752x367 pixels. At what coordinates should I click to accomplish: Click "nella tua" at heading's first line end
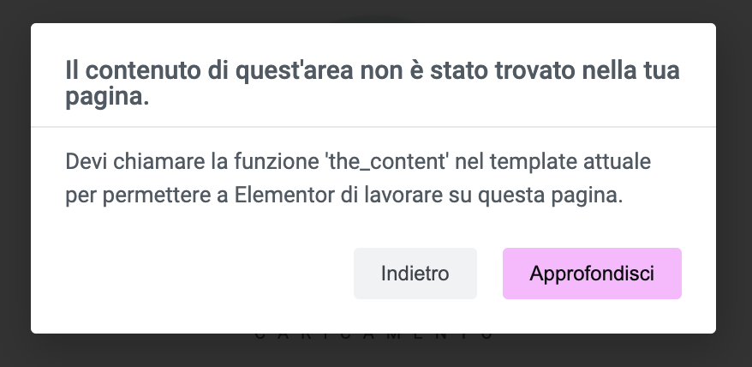(x=630, y=70)
